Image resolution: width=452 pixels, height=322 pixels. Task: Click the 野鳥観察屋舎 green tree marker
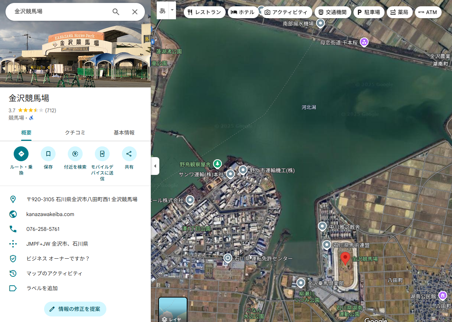click(217, 164)
